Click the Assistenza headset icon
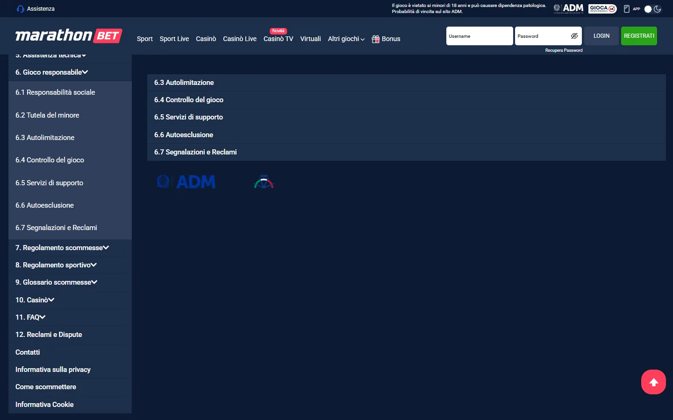The image size is (673, 420). [x=20, y=9]
